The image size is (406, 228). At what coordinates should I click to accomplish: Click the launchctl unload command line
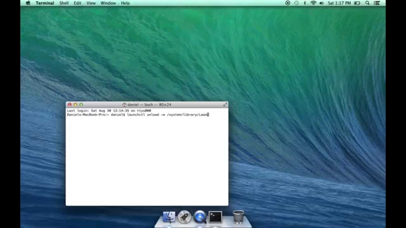pos(167,115)
